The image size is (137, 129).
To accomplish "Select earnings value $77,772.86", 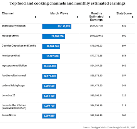I will tap(96, 56).
